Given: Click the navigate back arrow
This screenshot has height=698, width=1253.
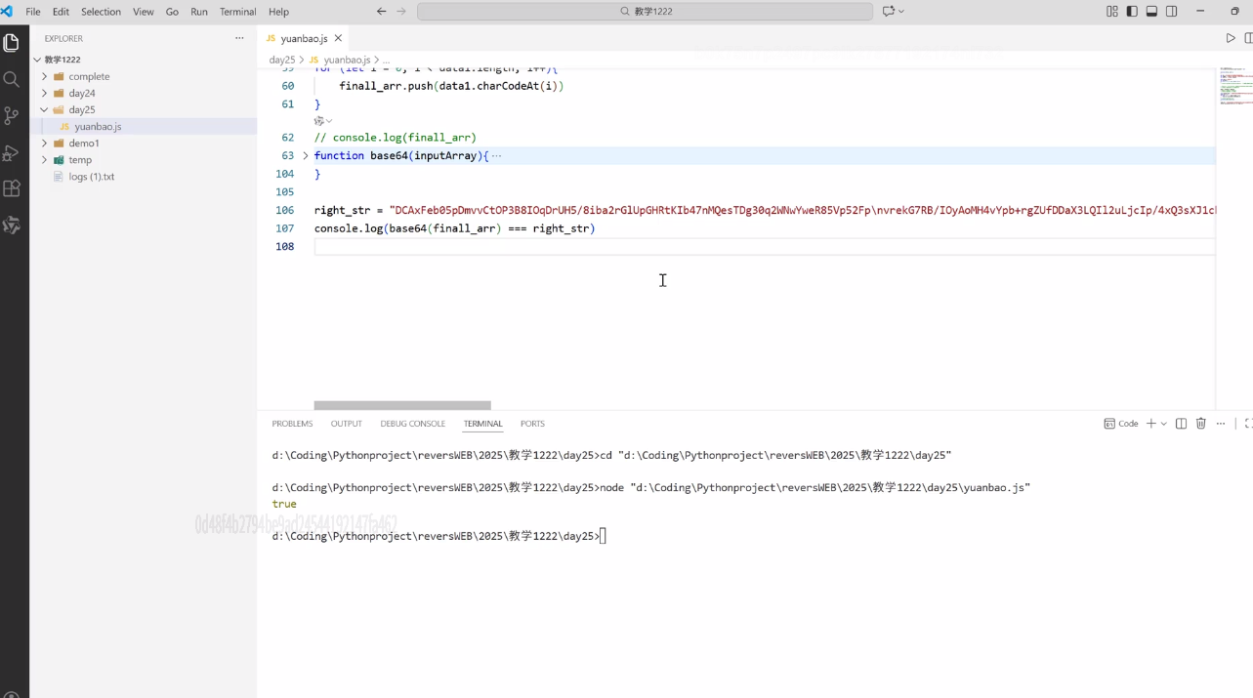Looking at the screenshot, I should click(382, 12).
